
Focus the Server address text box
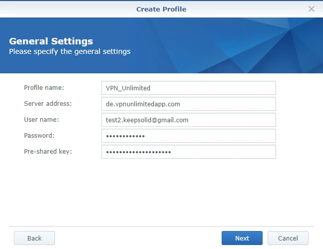(x=188, y=104)
